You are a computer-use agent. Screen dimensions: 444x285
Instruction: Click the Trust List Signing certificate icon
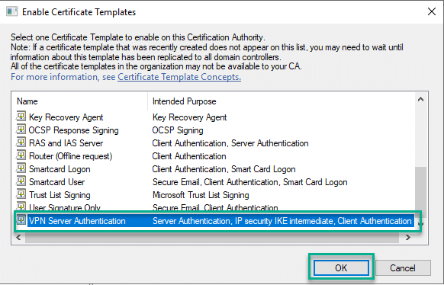point(21,194)
